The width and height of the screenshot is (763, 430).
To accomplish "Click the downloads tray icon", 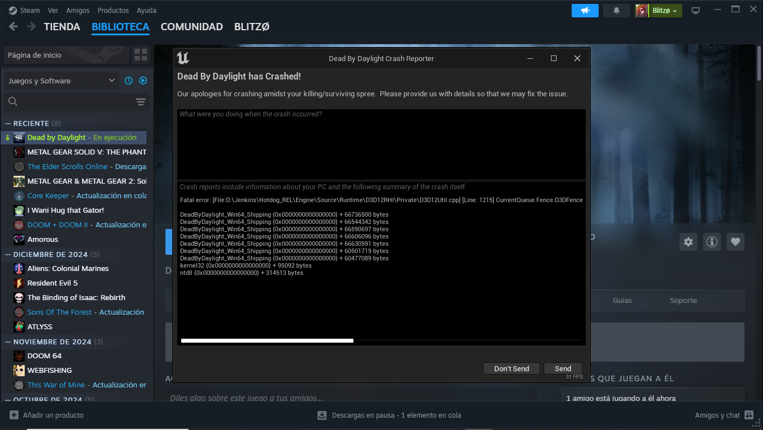I will (x=322, y=415).
